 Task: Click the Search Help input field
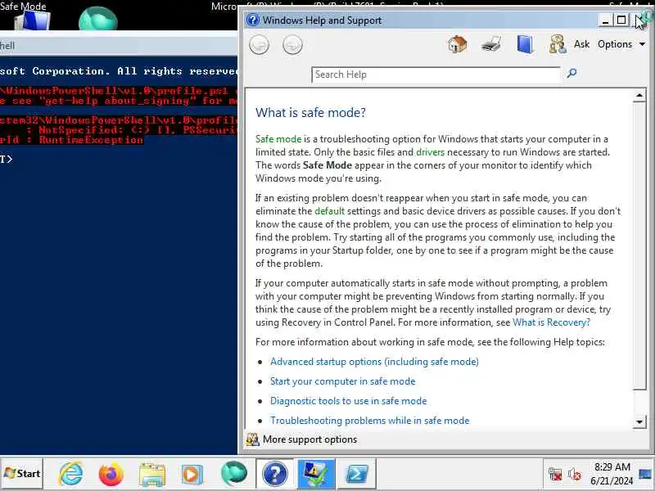coord(436,74)
